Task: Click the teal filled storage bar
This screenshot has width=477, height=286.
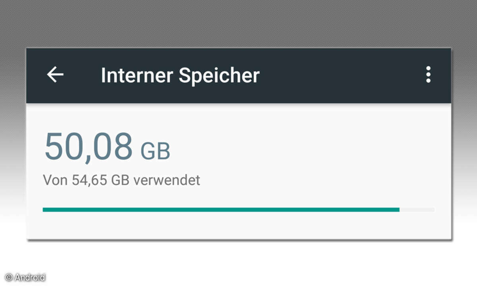Action: 221,209
